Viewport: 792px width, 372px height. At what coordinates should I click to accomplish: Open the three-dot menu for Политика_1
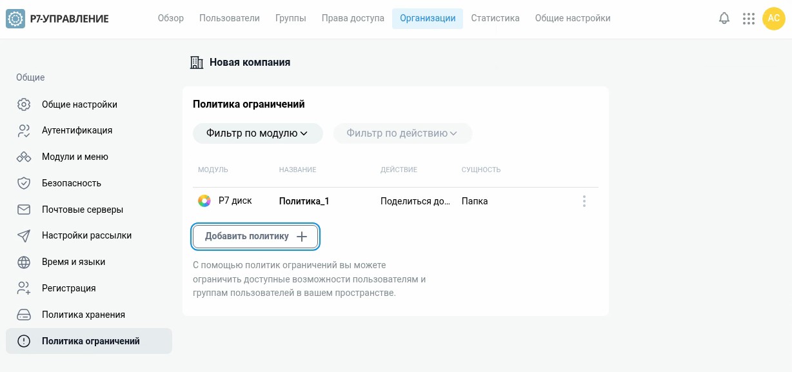[584, 201]
